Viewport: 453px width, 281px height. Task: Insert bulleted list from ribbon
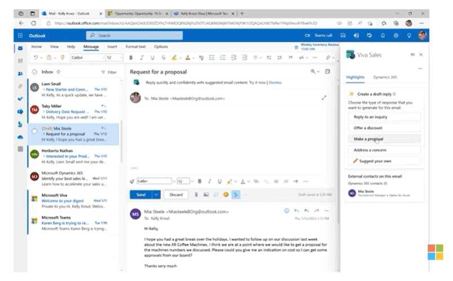212,58
